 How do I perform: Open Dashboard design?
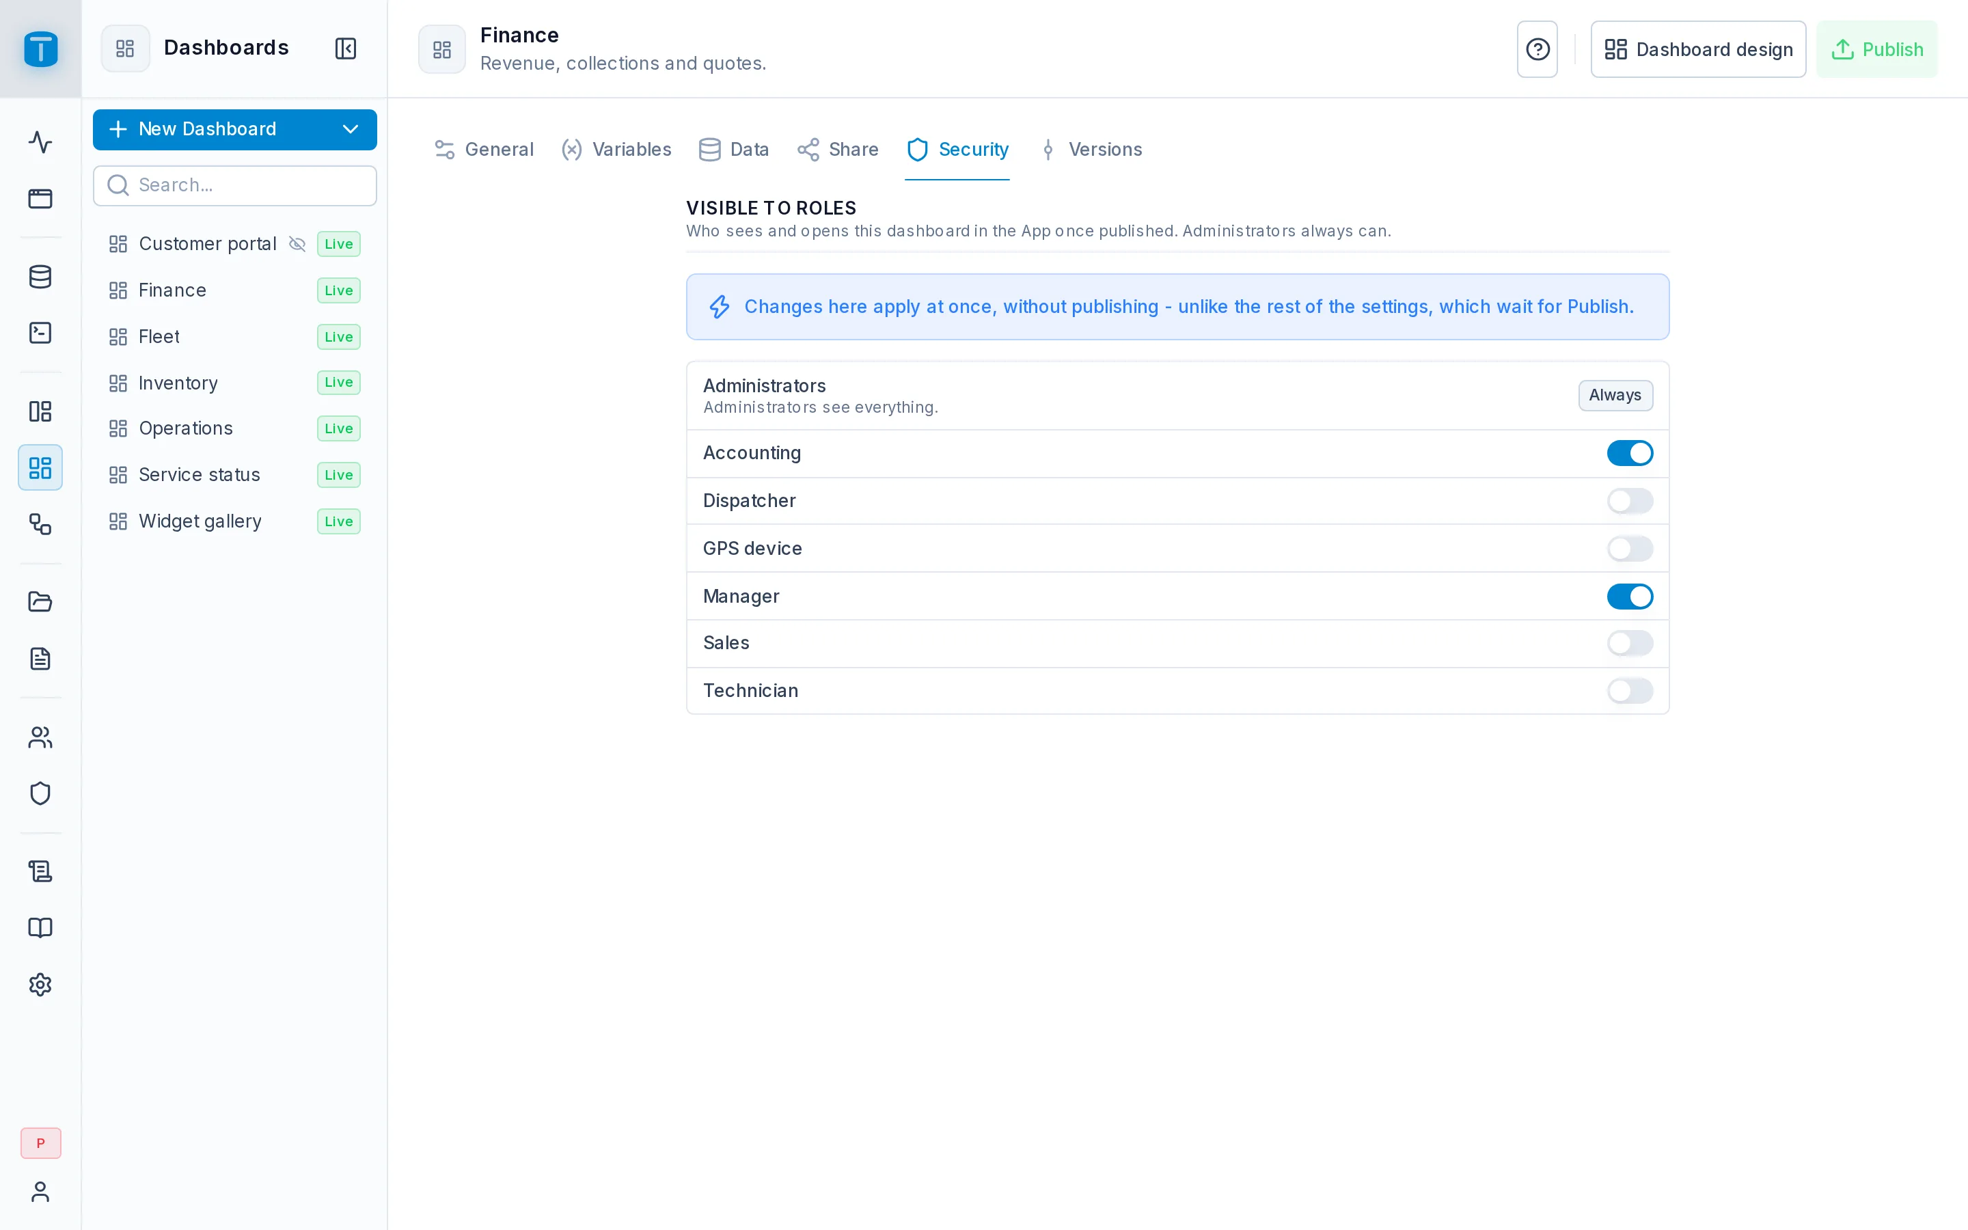click(1698, 50)
